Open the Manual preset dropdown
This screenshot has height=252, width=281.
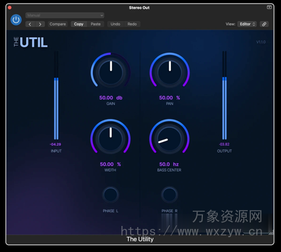click(64, 15)
